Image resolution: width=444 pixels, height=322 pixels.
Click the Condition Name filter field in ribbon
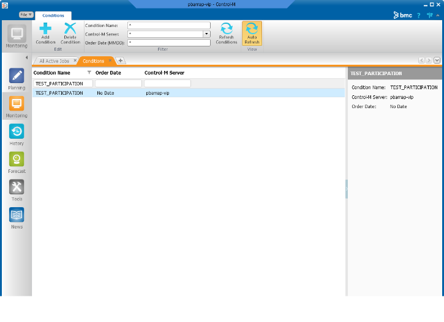(x=169, y=25)
